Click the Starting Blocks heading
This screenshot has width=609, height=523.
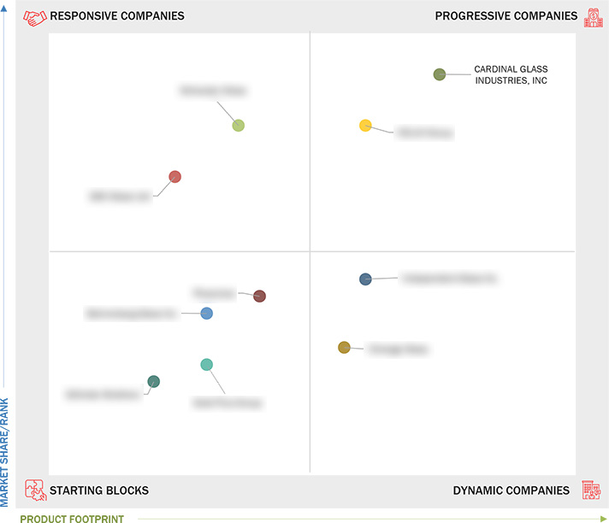99,491
